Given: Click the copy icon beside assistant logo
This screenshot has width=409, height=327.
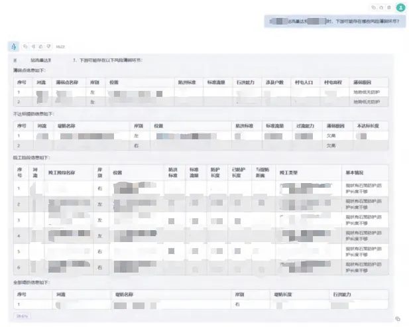Looking at the screenshot, I should (x=25, y=46).
